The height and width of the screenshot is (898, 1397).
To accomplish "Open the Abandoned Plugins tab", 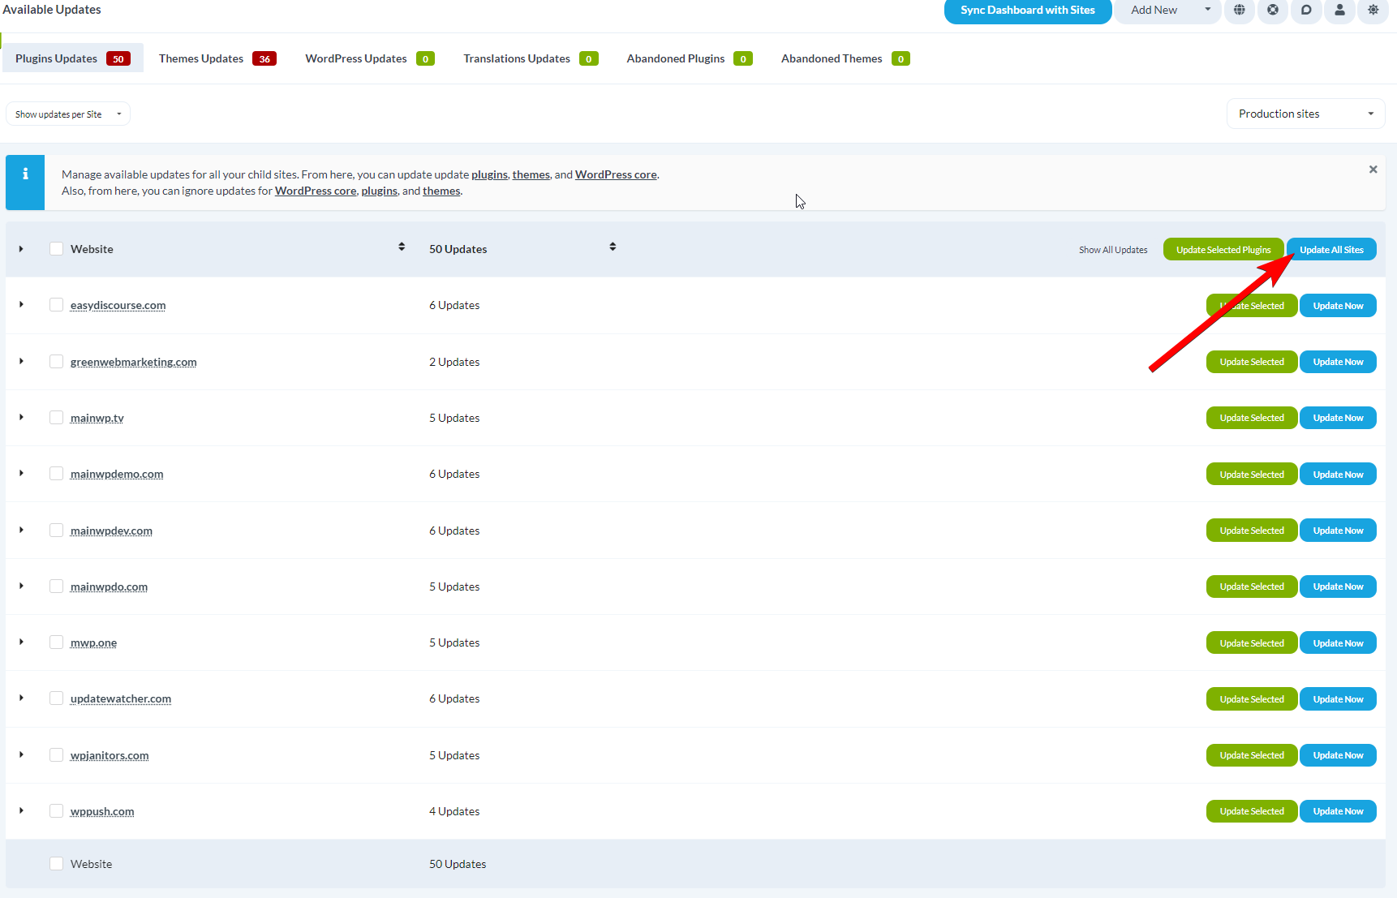I will [675, 58].
